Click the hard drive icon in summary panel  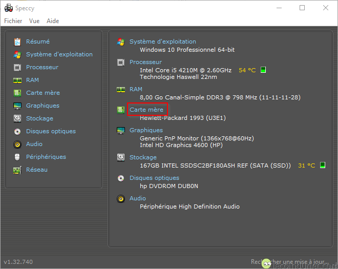121,157
